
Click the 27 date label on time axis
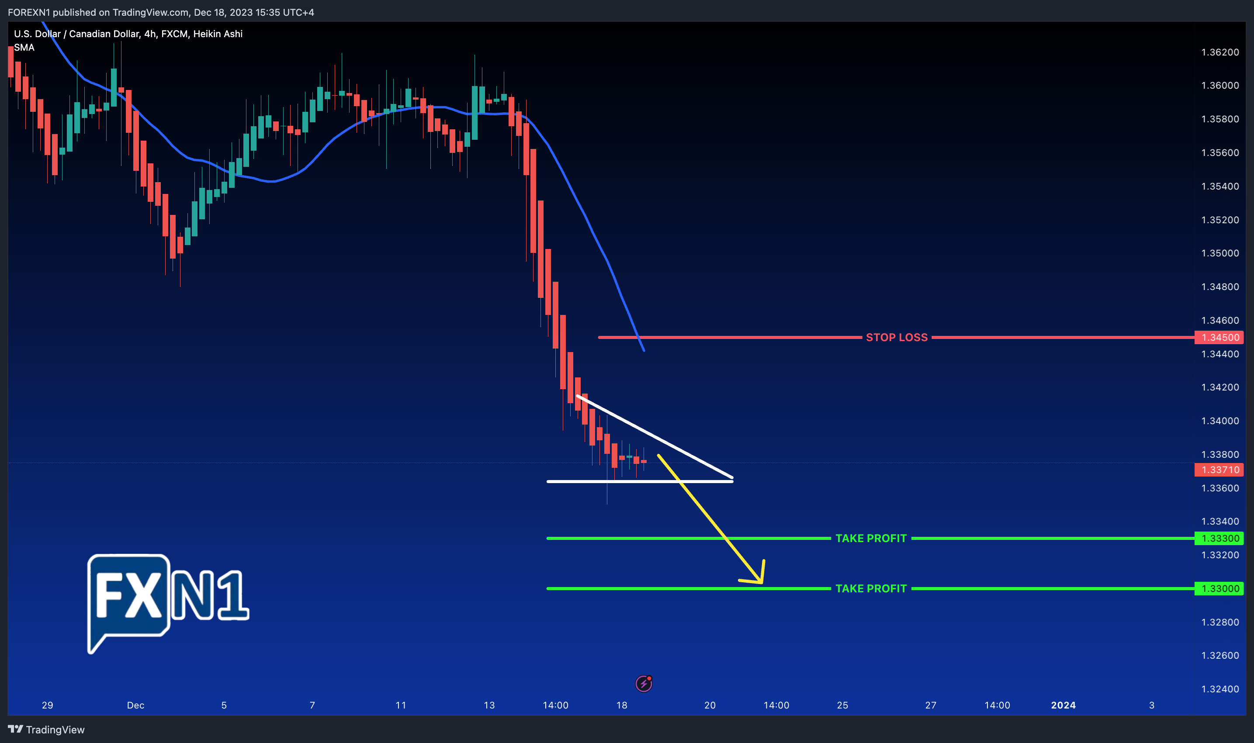coord(931,705)
